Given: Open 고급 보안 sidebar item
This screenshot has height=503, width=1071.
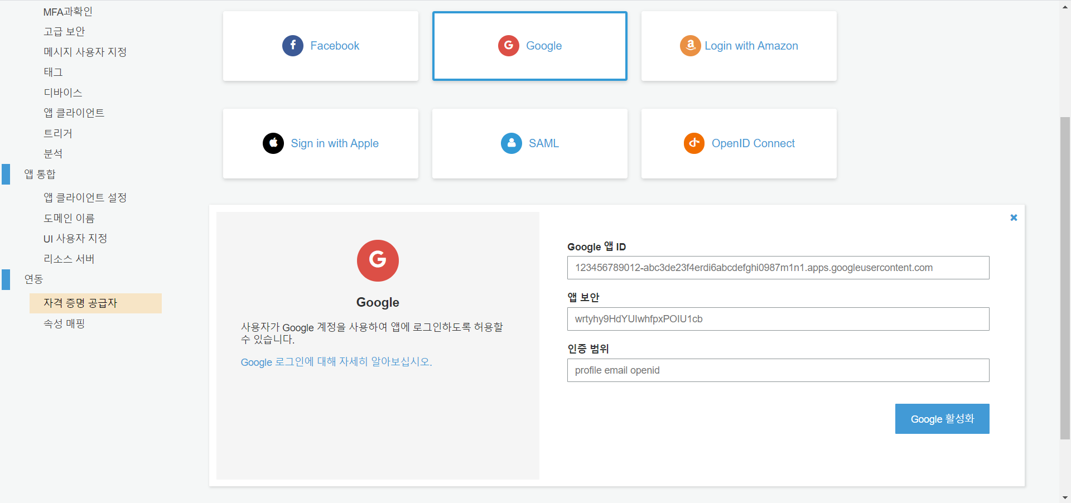Looking at the screenshot, I should pyautogui.click(x=64, y=32).
